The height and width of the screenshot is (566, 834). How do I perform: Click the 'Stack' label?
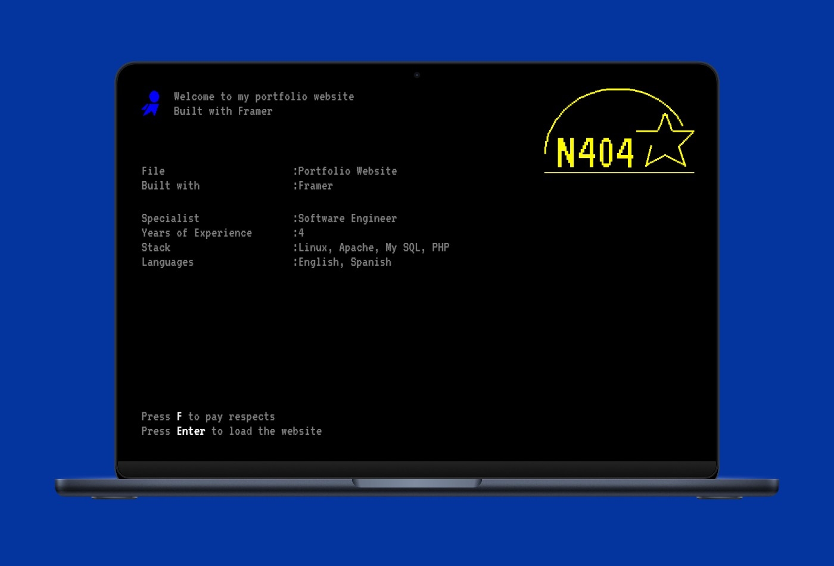156,248
